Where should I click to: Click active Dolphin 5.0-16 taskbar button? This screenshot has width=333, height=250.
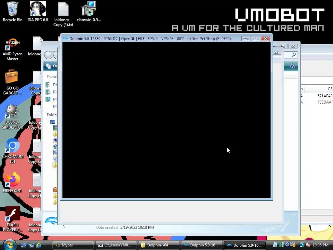[x=245, y=245]
